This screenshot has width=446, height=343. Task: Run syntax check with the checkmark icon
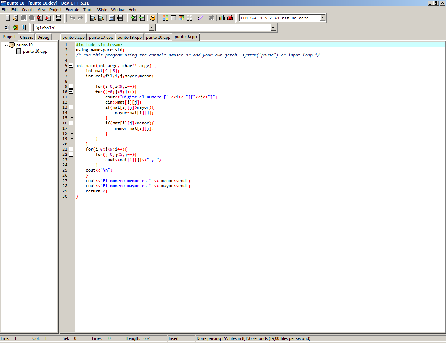(200, 18)
